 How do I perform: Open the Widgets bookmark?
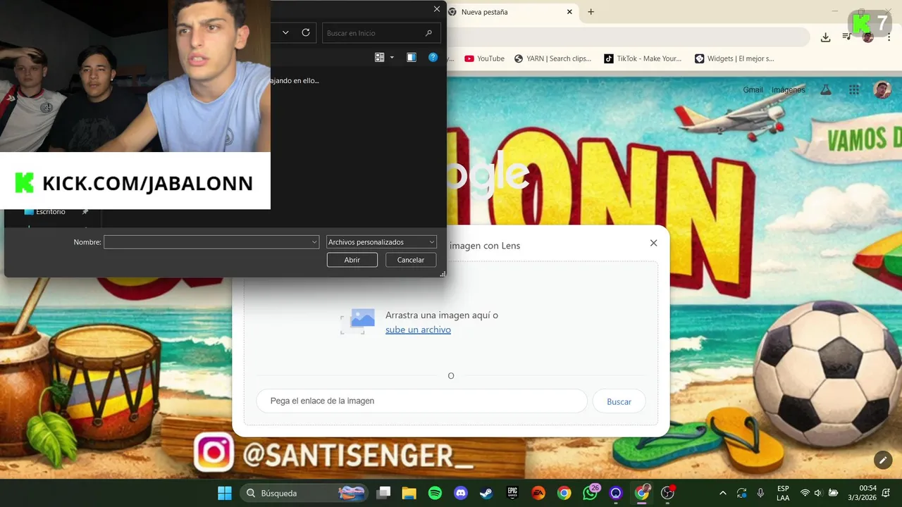click(x=734, y=58)
